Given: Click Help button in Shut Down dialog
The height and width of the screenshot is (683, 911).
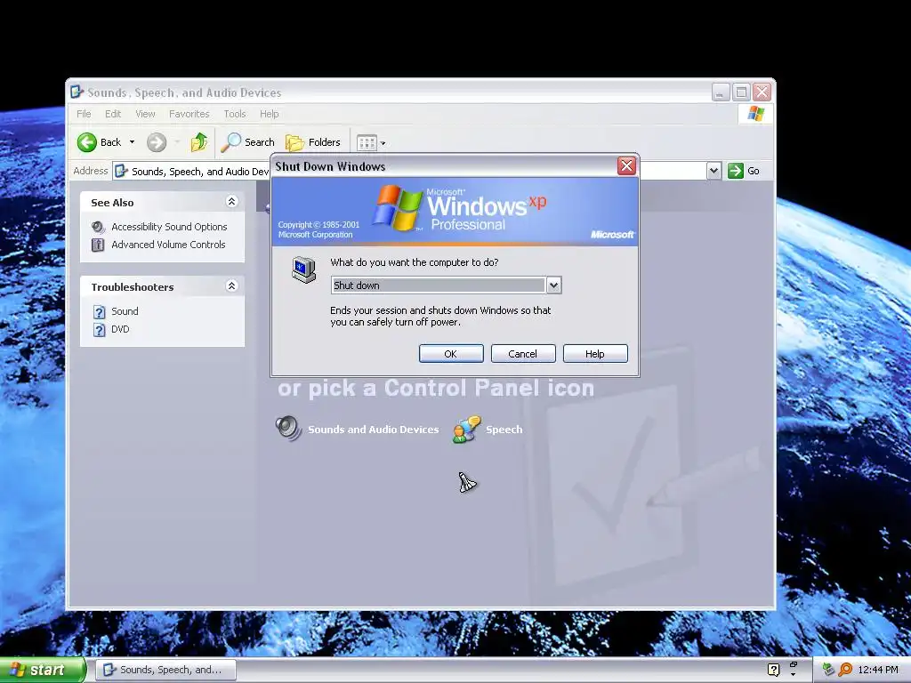Looking at the screenshot, I should pos(595,354).
